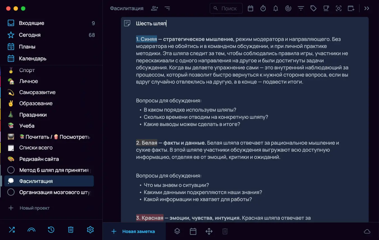Mark project "Метод 6 шляп" as completed
Screen dimensions: 379x240
coord(10,170)
